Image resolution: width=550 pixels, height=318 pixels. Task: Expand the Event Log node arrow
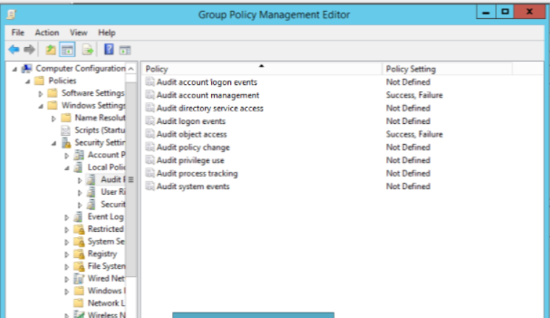(x=67, y=217)
